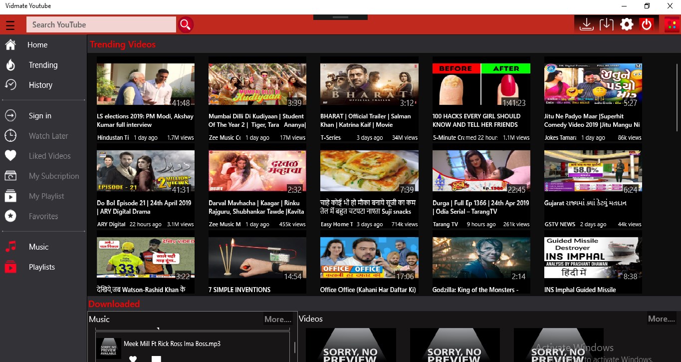The height and width of the screenshot is (362, 681).
Task: Open Gujarat GSTV News video thumbnail
Action: pyautogui.click(x=593, y=171)
